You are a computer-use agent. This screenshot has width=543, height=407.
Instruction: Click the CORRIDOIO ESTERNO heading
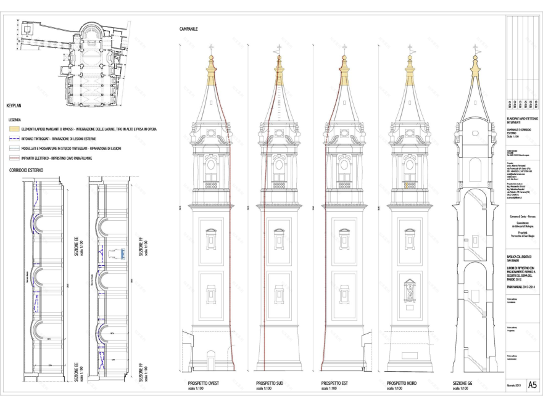[x=27, y=170]
